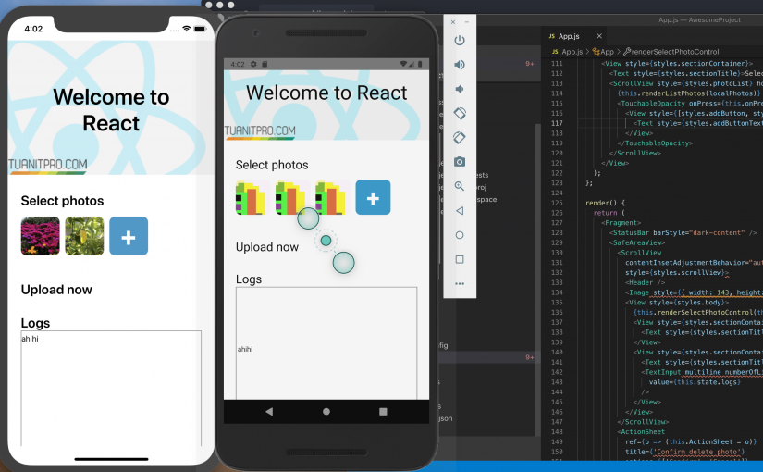Image resolution: width=763 pixels, height=472 pixels.
Task: Tap the second photo thumbnail on Android
Action: pos(293,197)
